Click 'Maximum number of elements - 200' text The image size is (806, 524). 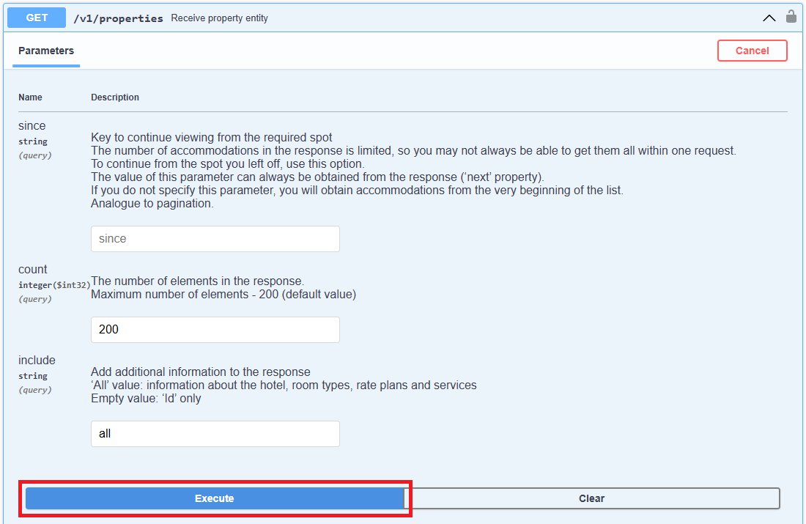tap(185, 294)
